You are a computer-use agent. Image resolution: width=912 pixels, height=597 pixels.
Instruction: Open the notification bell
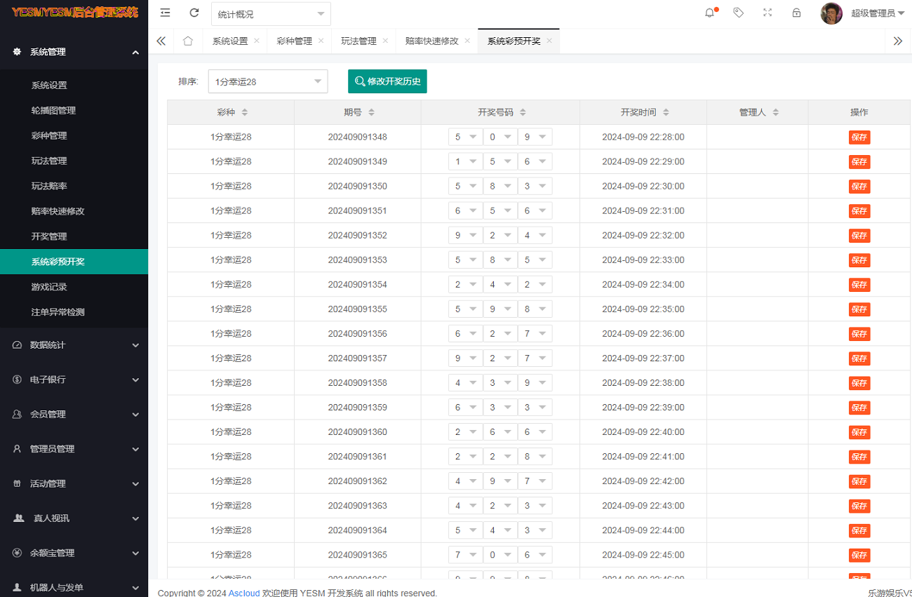tap(709, 13)
